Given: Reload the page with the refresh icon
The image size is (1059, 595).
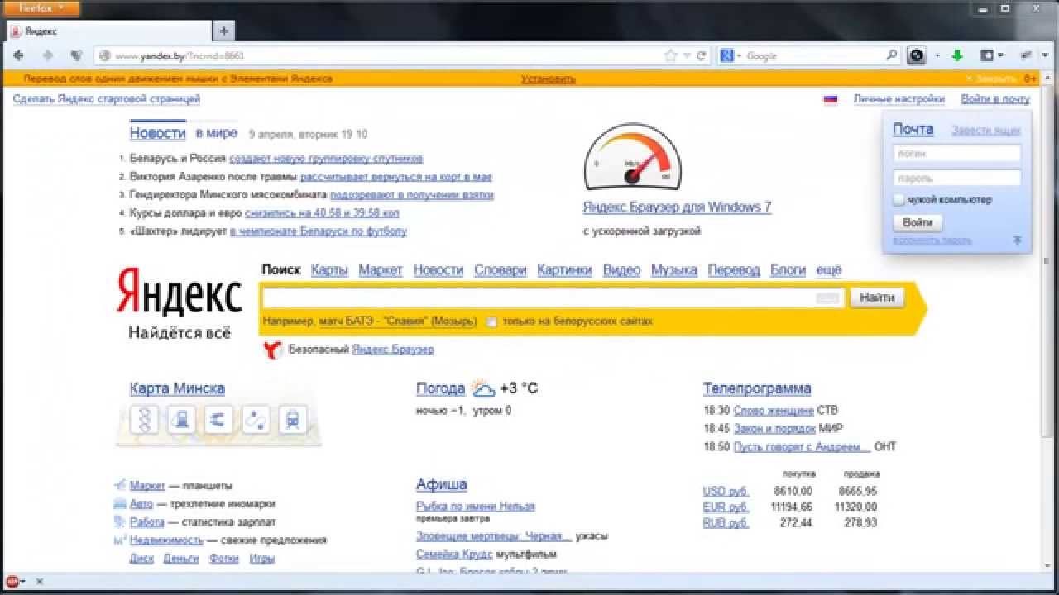Looking at the screenshot, I should (x=701, y=56).
